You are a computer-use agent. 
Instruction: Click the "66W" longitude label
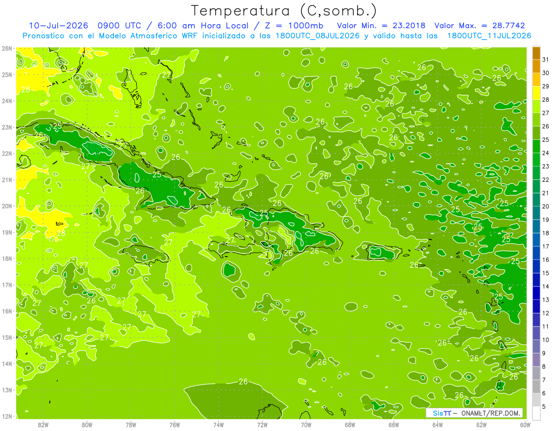pyautogui.click(x=394, y=425)
